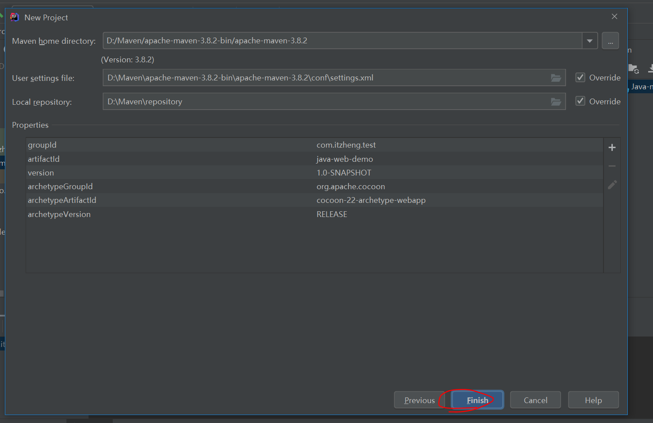
Task: Click the minus icon to remove a property
Action: [612, 166]
